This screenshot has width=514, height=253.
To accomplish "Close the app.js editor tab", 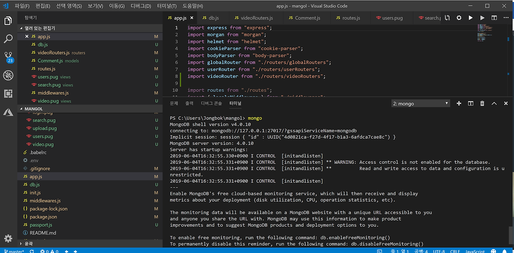I will point(192,18).
